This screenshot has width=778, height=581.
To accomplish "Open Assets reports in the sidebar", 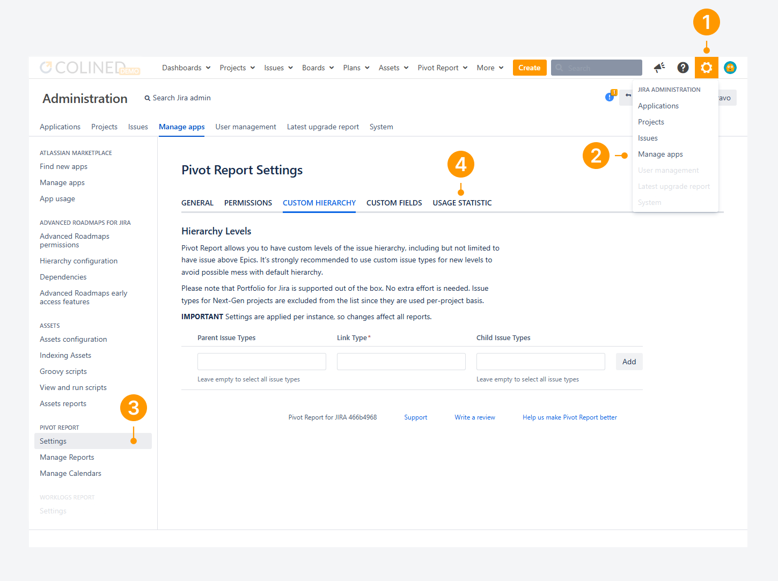I will click(63, 403).
